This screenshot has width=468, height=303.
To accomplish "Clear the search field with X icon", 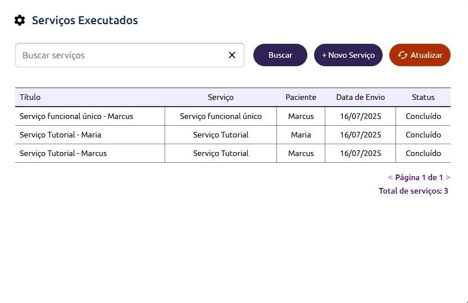I will point(232,55).
